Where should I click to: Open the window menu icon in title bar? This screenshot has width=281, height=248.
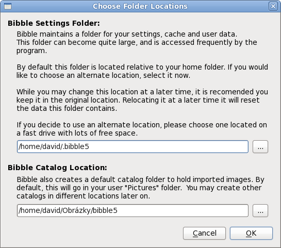click(x=8, y=6)
